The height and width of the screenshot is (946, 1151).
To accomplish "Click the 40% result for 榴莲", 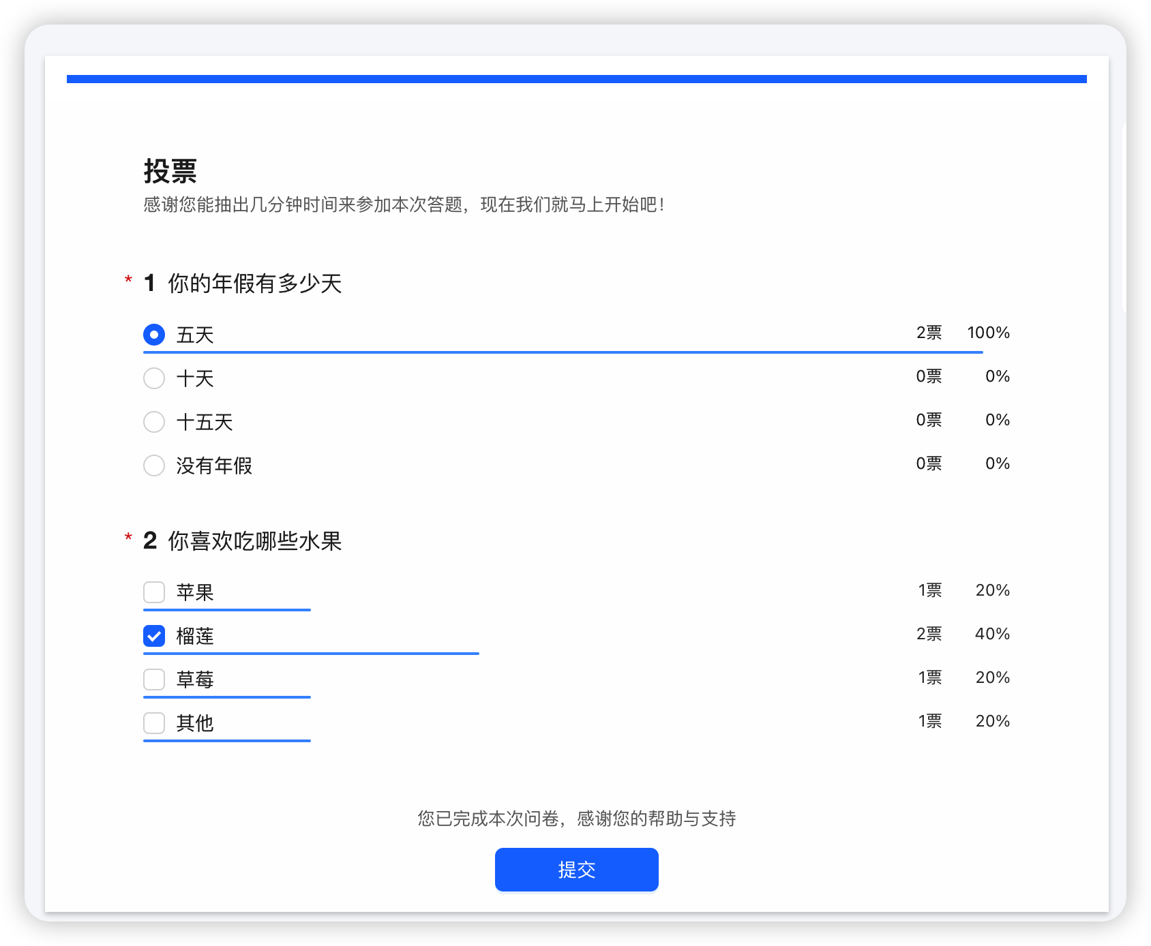I will [x=992, y=634].
